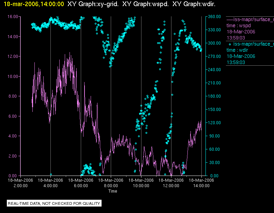Click the 6.00 wind speed axis label
Image resolution: width=274 pixels, height=213 pixels.
tap(13, 116)
